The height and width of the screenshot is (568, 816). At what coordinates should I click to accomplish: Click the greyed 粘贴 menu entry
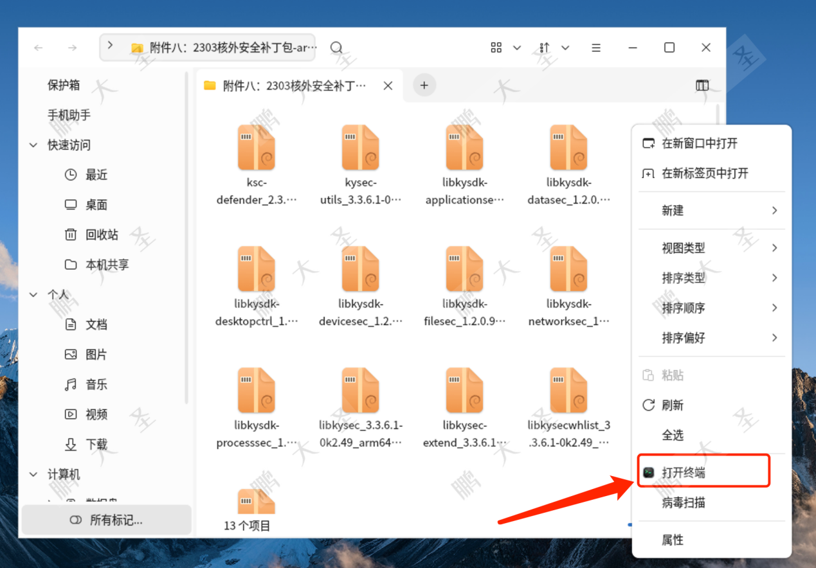click(712, 375)
